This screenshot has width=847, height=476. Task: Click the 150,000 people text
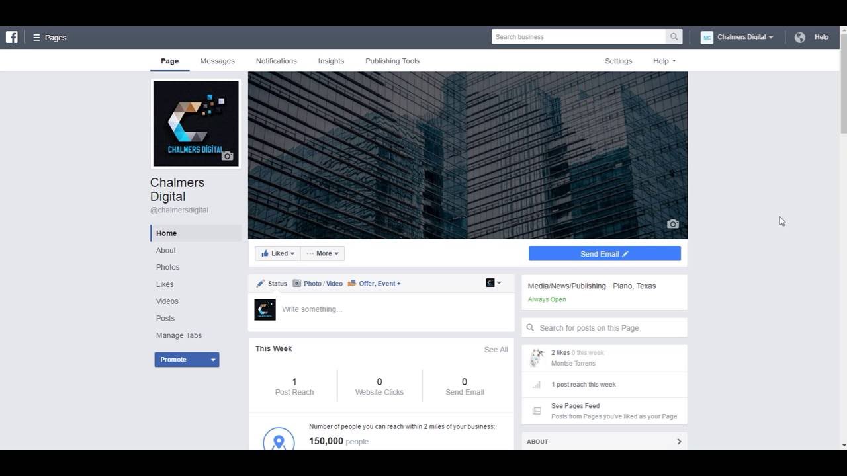pyautogui.click(x=339, y=442)
